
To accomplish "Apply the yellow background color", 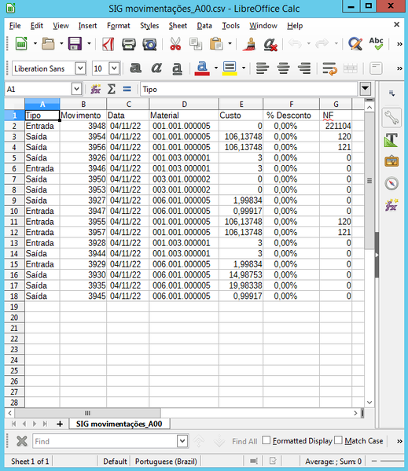I will 230,68.
